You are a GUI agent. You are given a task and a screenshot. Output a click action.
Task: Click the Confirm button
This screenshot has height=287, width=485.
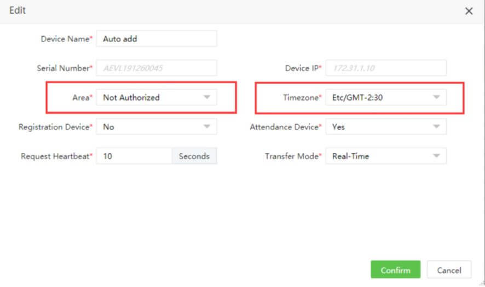(x=395, y=270)
